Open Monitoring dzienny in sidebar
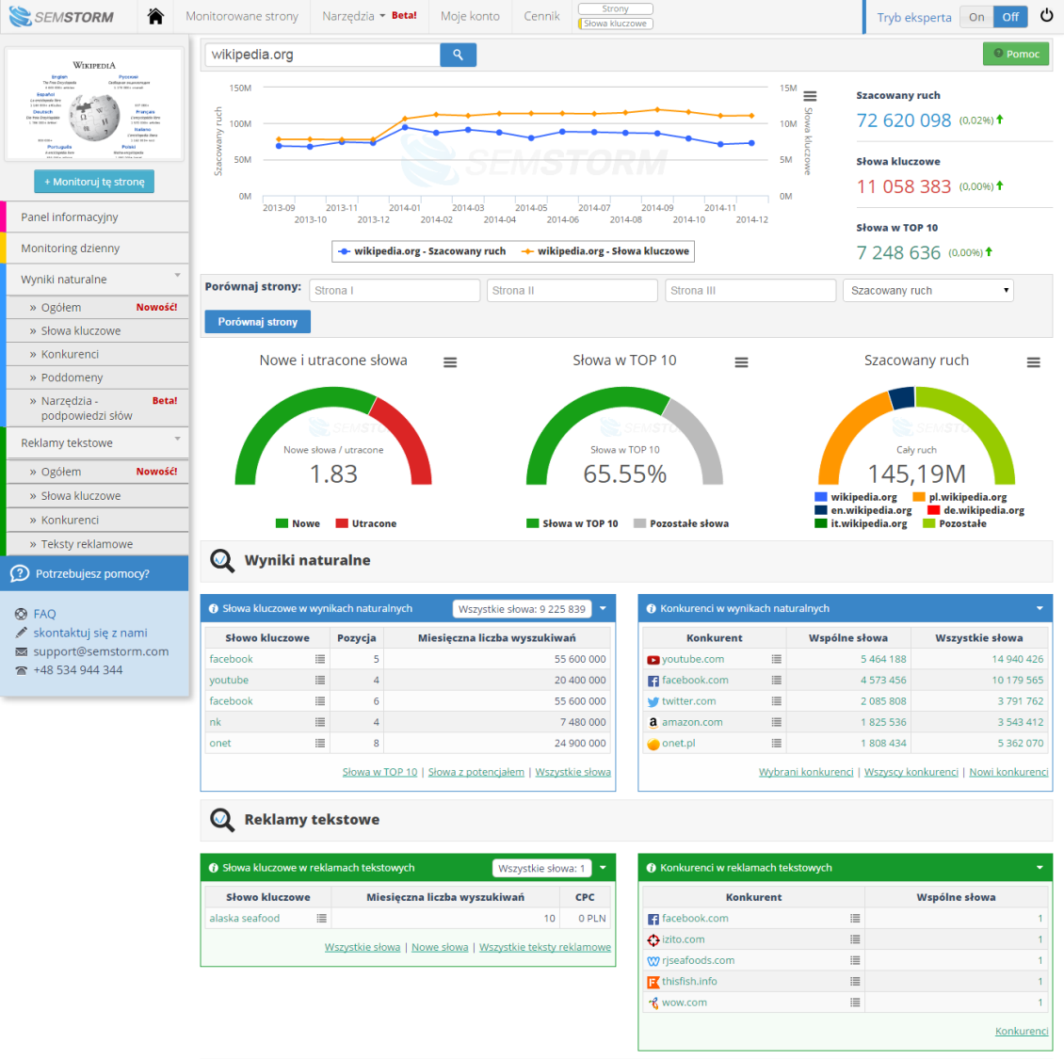1064x1059 pixels. (x=97, y=249)
